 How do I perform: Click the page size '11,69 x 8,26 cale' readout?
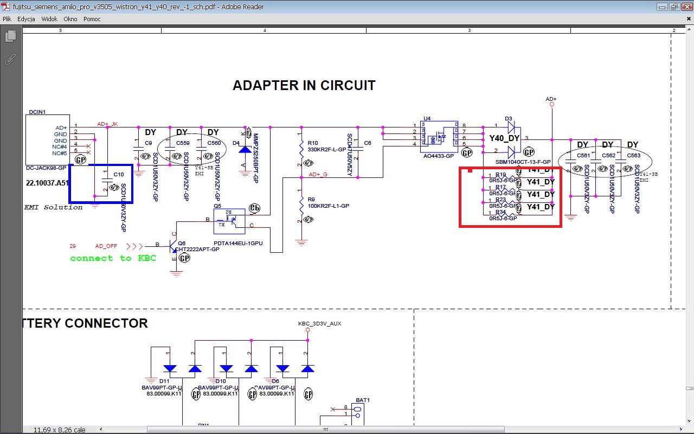pyautogui.click(x=59, y=430)
